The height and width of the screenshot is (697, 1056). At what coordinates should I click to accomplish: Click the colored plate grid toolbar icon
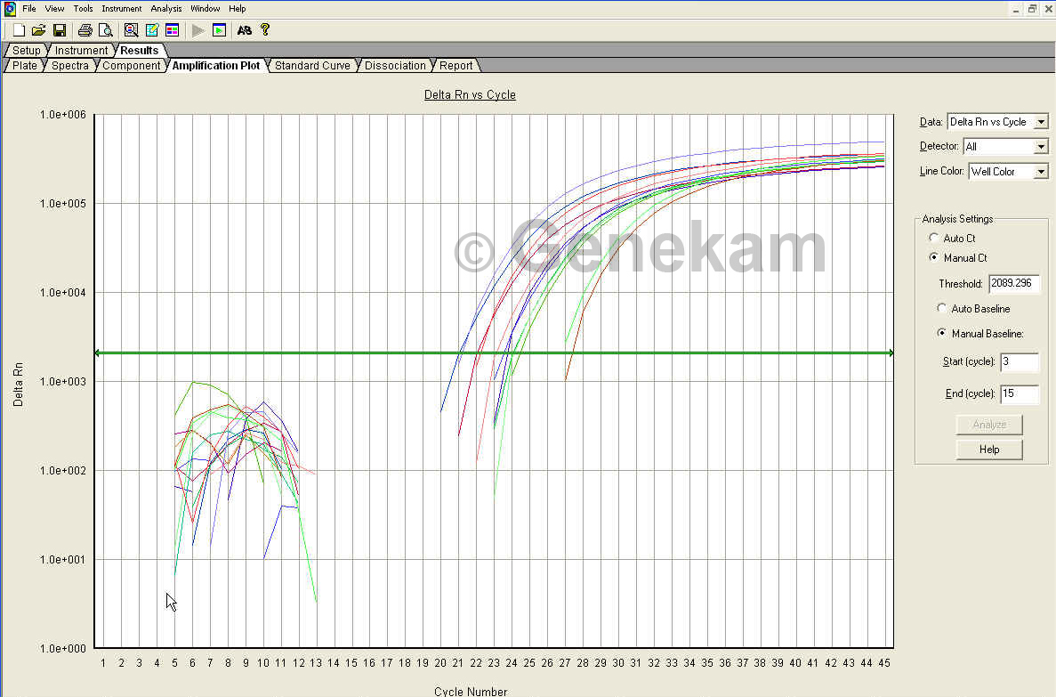173,30
